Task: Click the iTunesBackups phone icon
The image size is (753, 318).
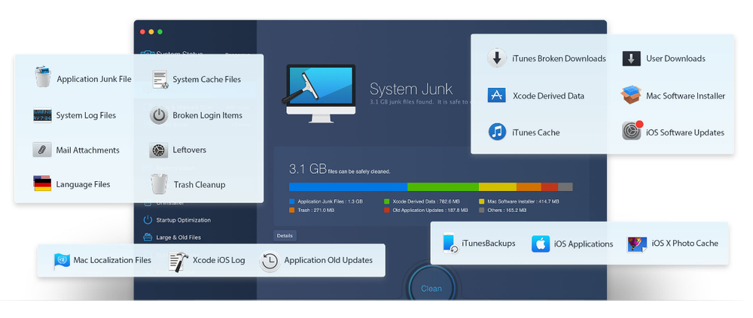Action: [450, 243]
